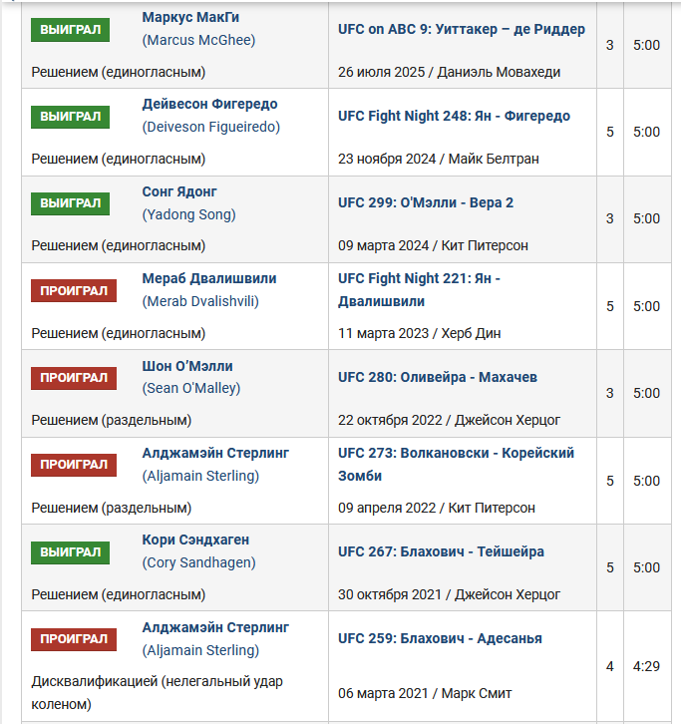681x724 pixels.
Task: Click the (Sean O'Malley) English name
Action: 191,388
